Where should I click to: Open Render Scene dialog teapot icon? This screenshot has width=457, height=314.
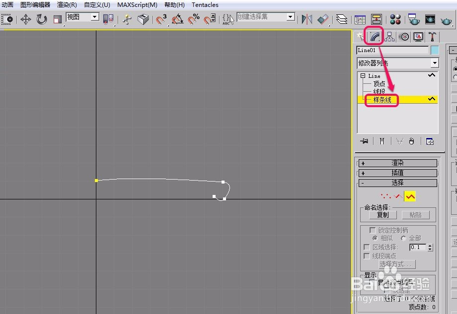[414, 19]
